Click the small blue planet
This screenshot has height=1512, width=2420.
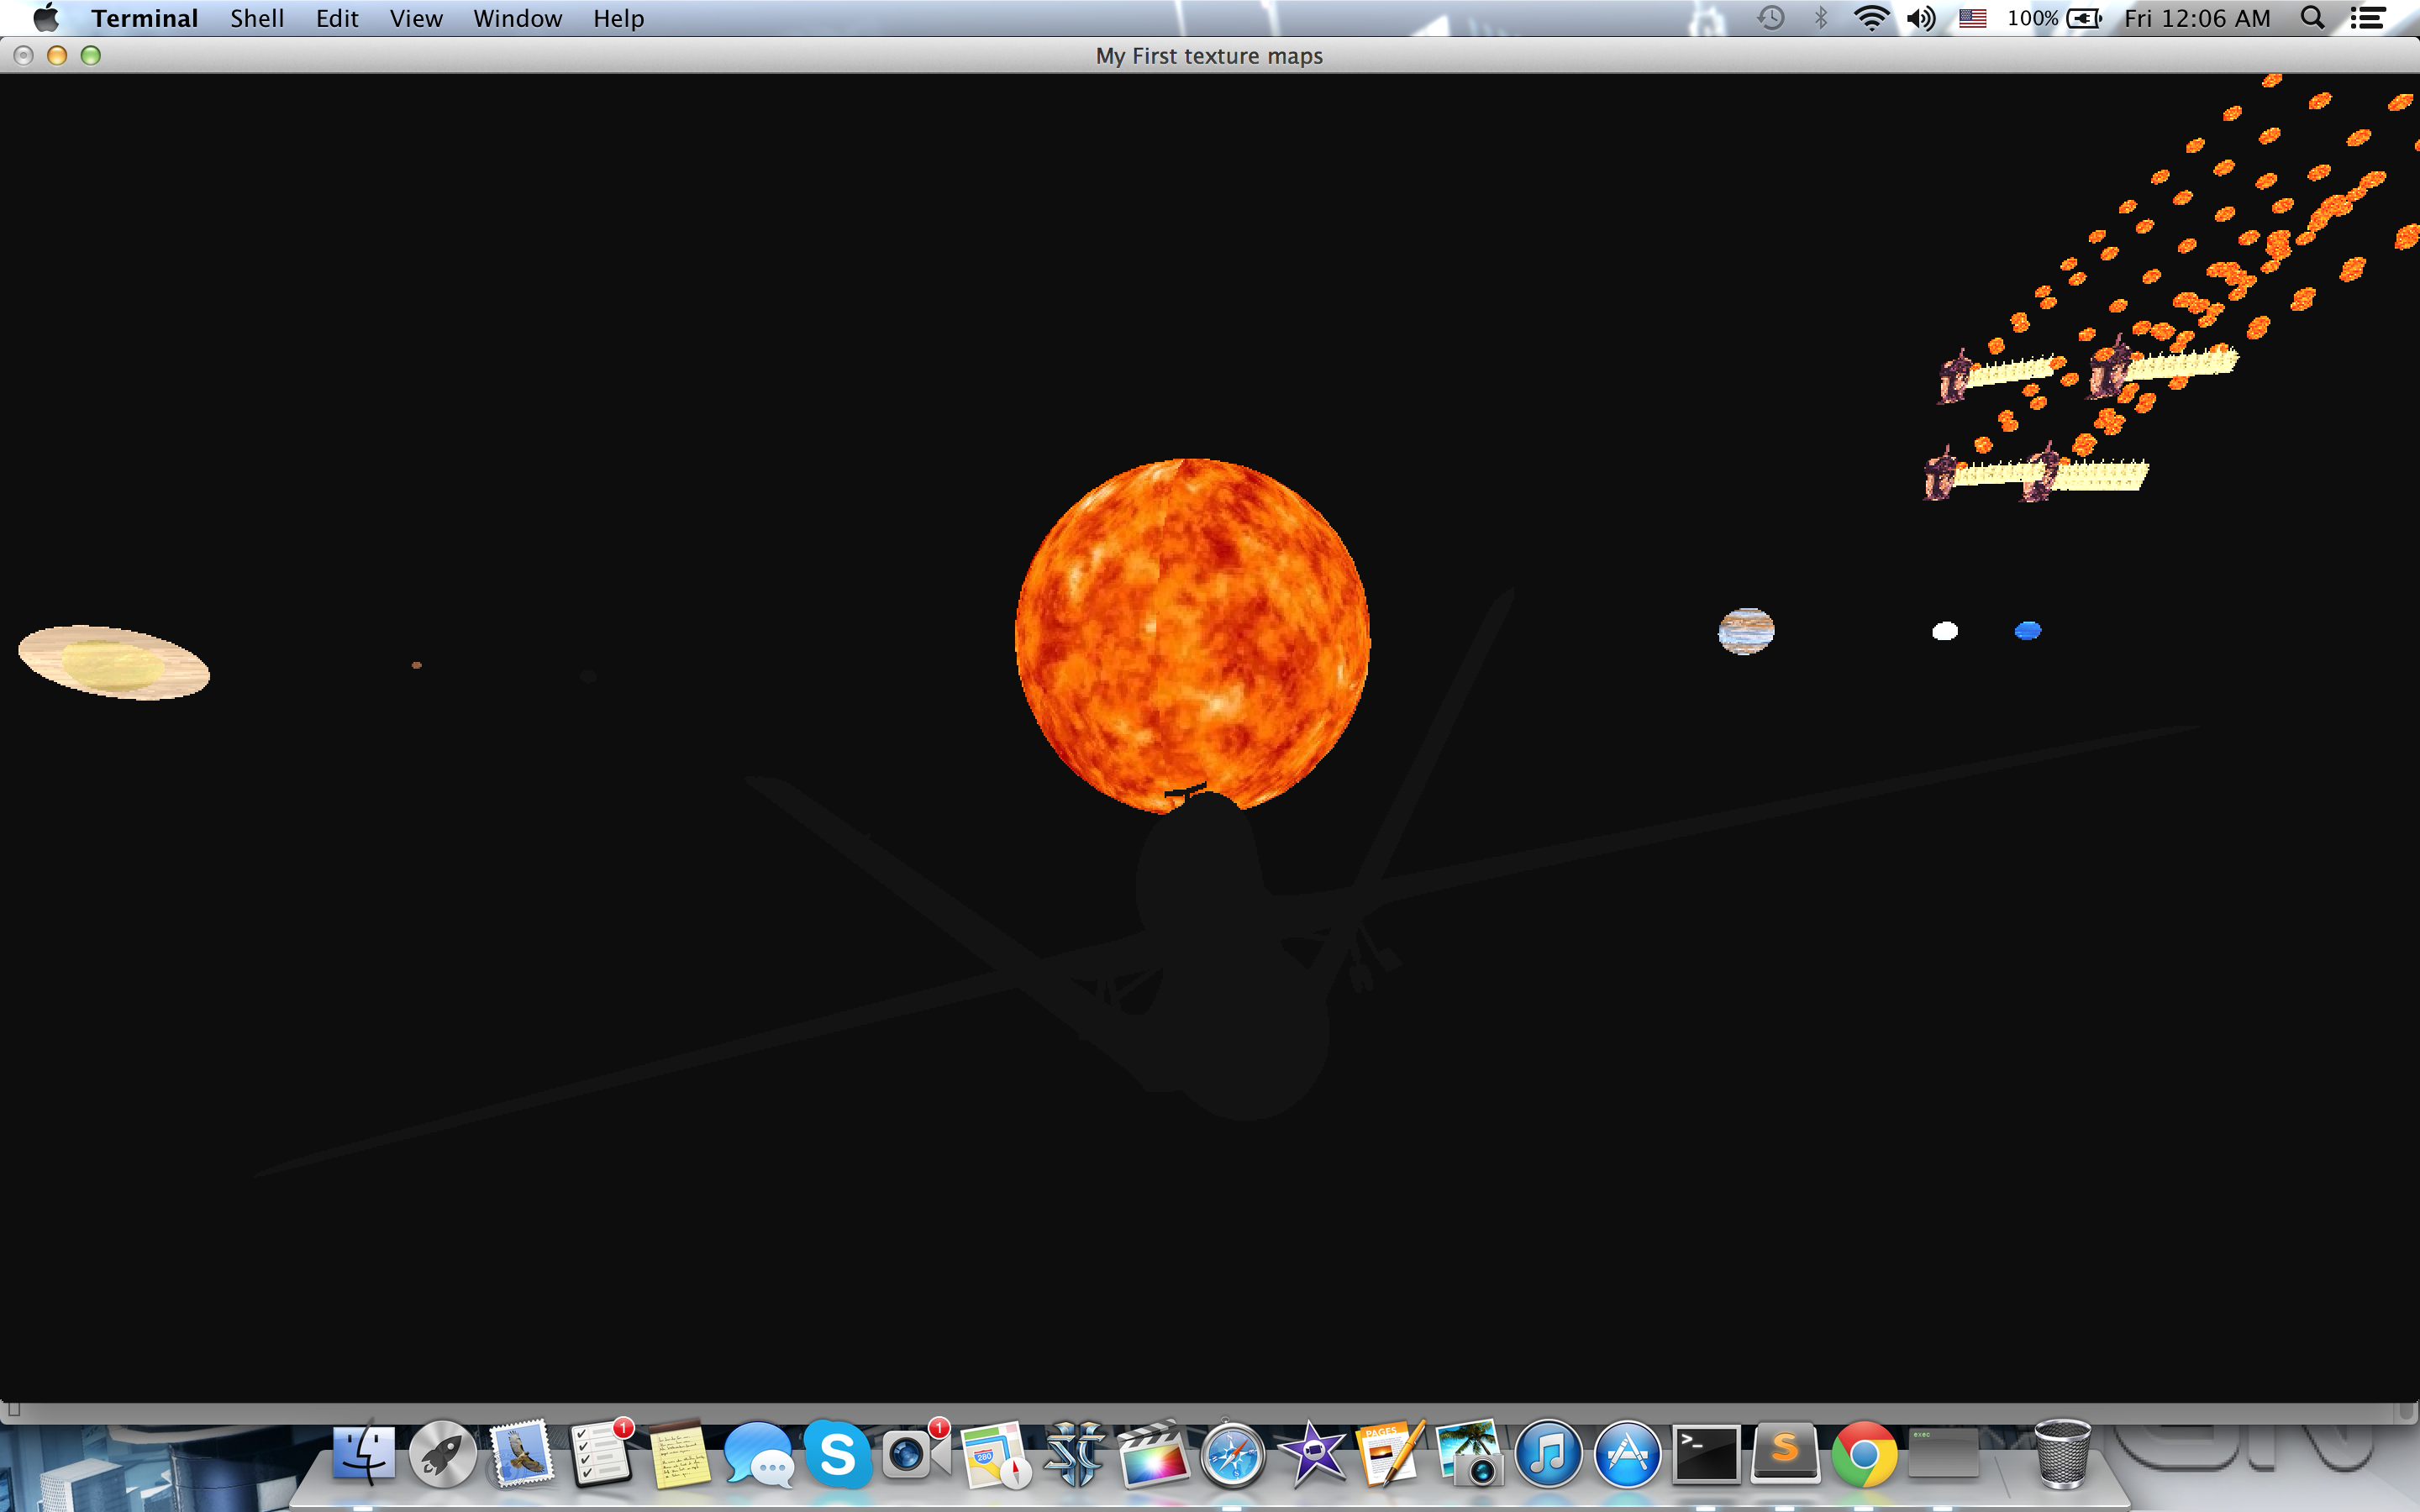point(2028,630)
